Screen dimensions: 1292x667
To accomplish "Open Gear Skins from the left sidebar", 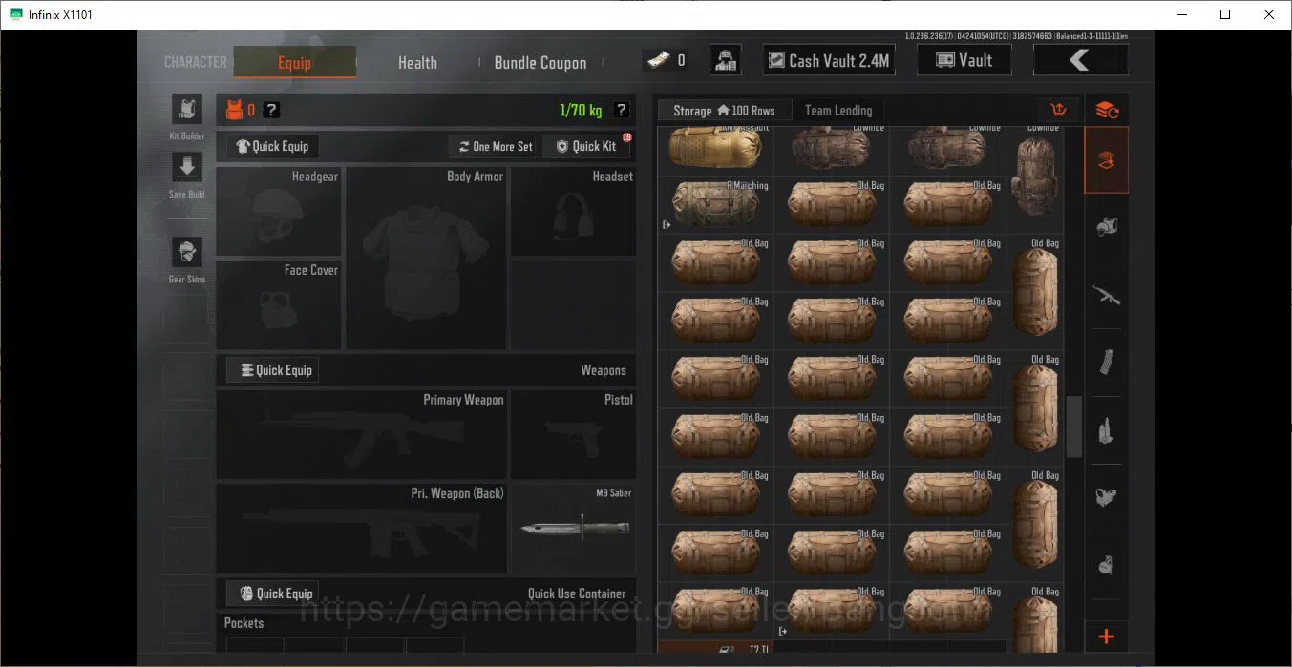I will click(186, 253).
